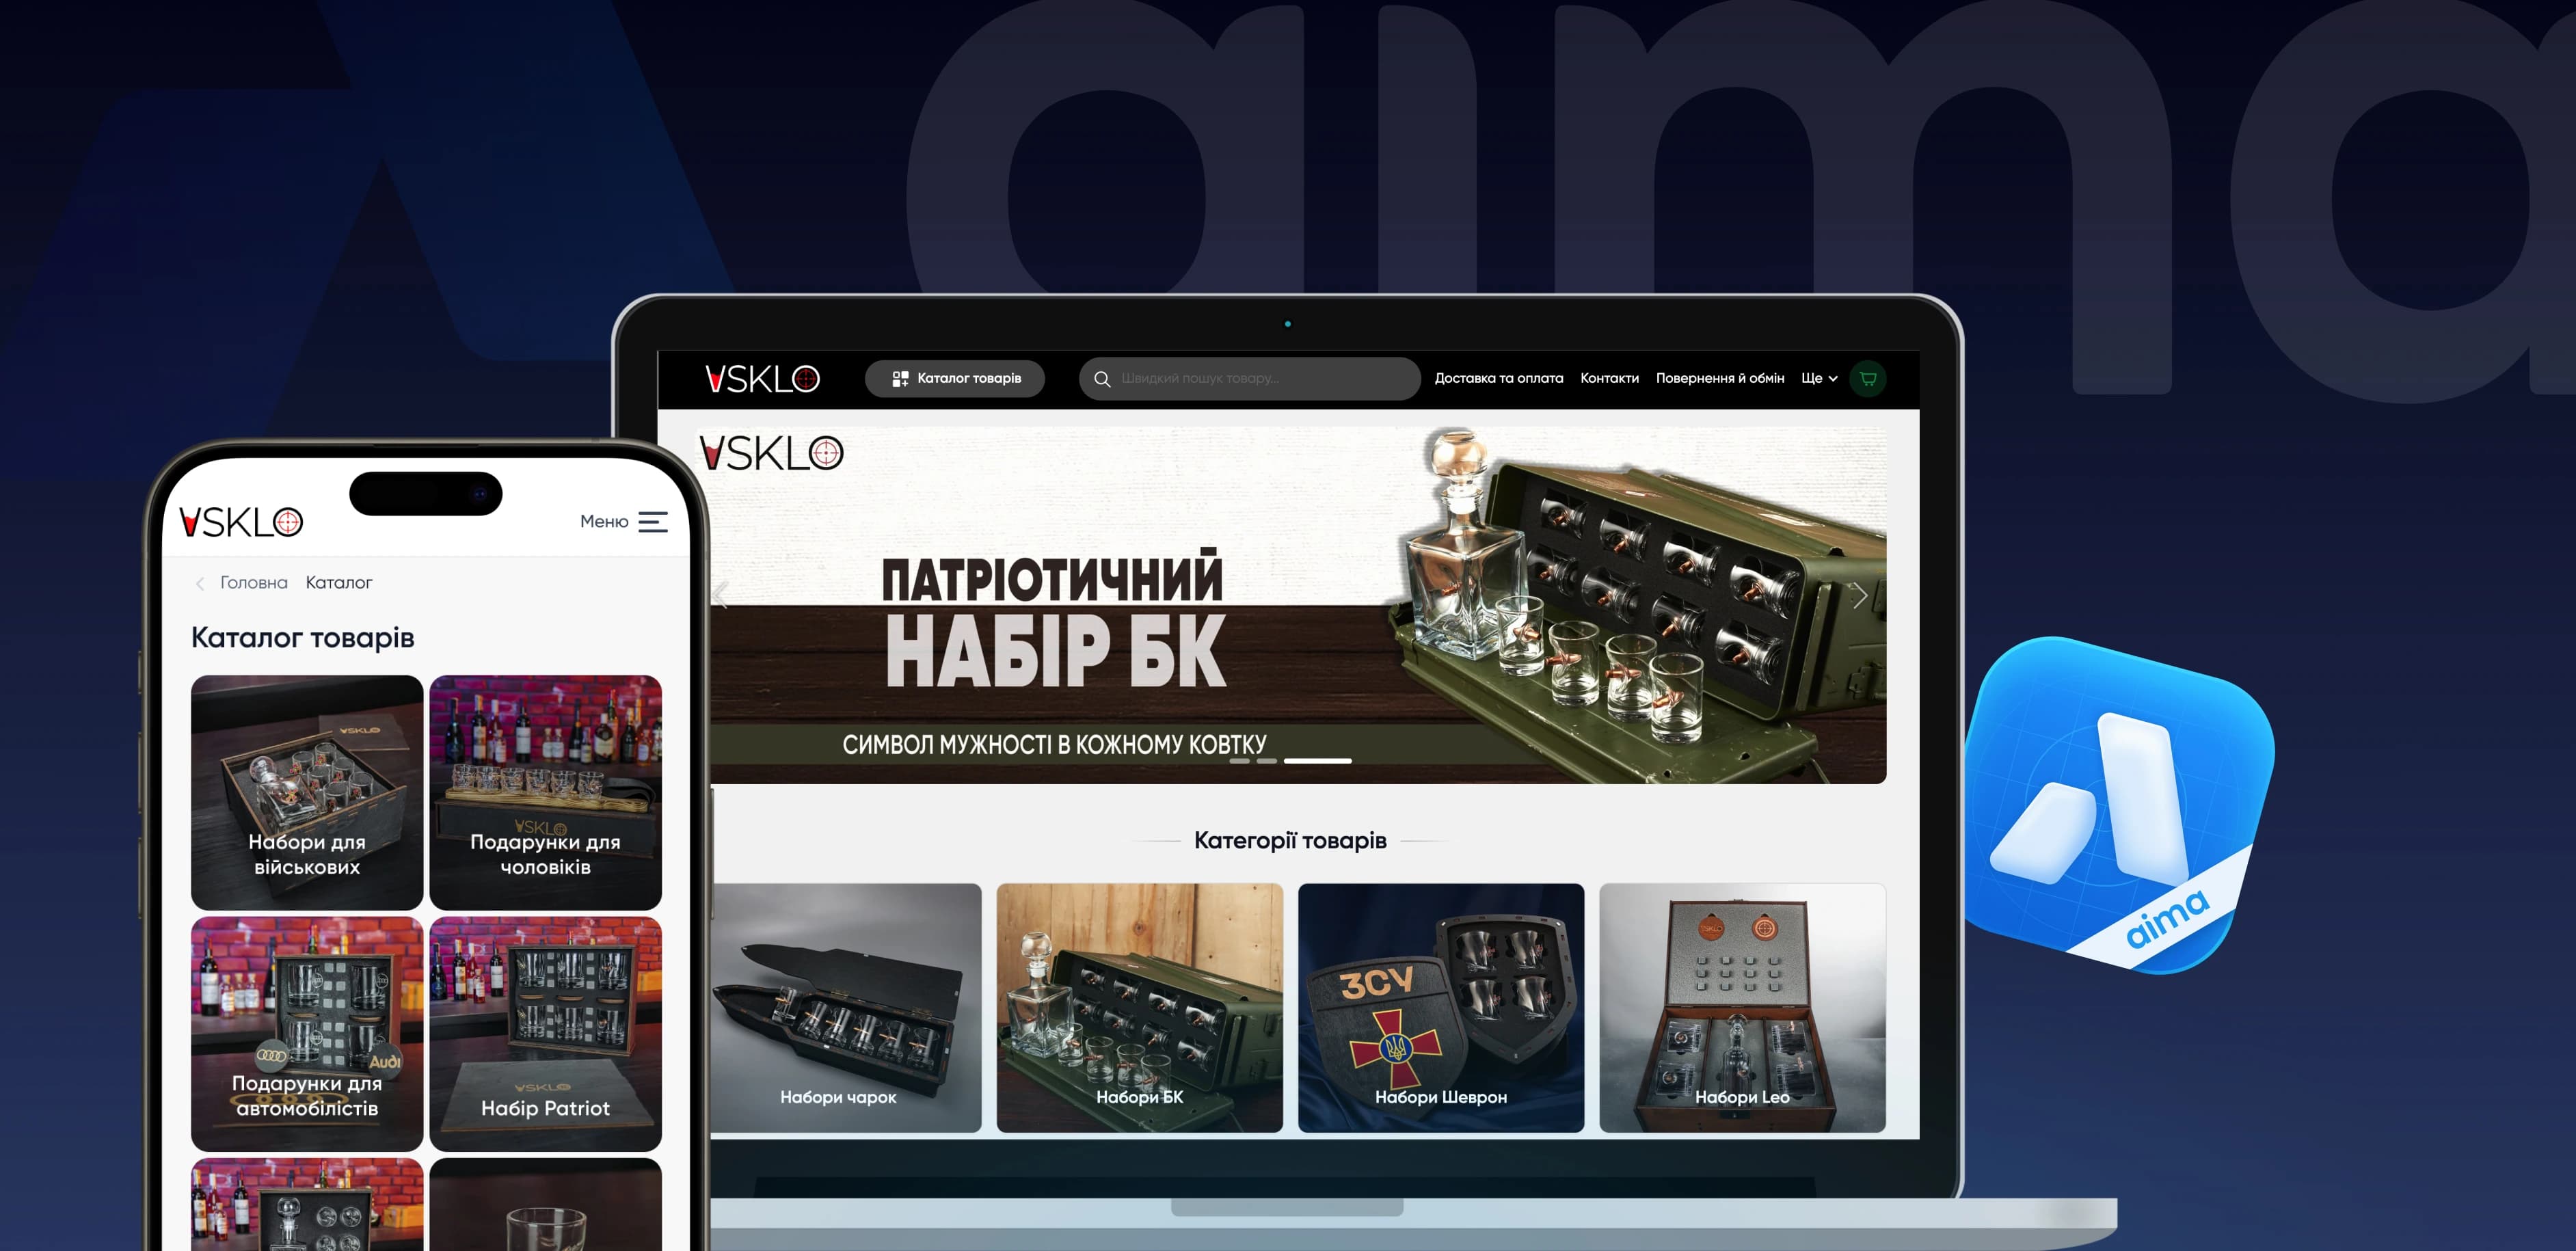This screenshot has height=1251, width=2576.
Task: Open Набори для військових card on the phone
Action: tap(307, 792)
